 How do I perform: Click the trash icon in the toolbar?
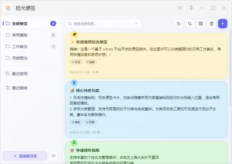point(212,24)
